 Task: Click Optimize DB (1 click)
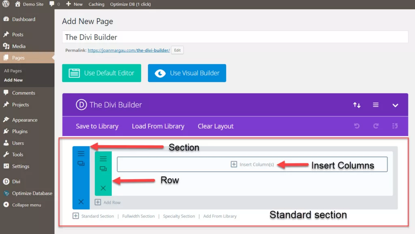tap(130, 4)
